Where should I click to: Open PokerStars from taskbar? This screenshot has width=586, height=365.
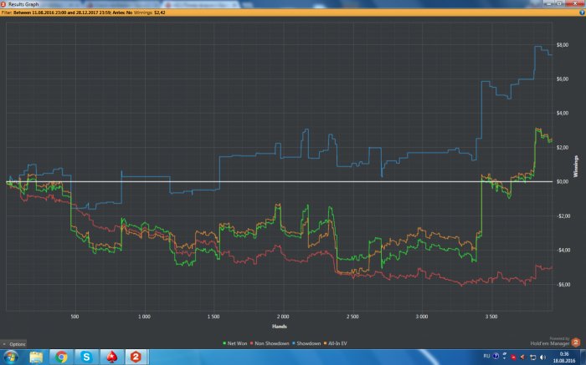111,357
